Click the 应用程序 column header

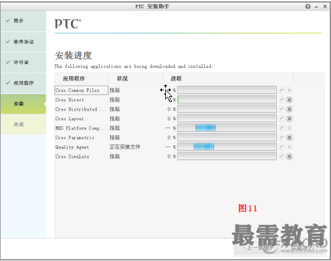click(x=82, y=78)
